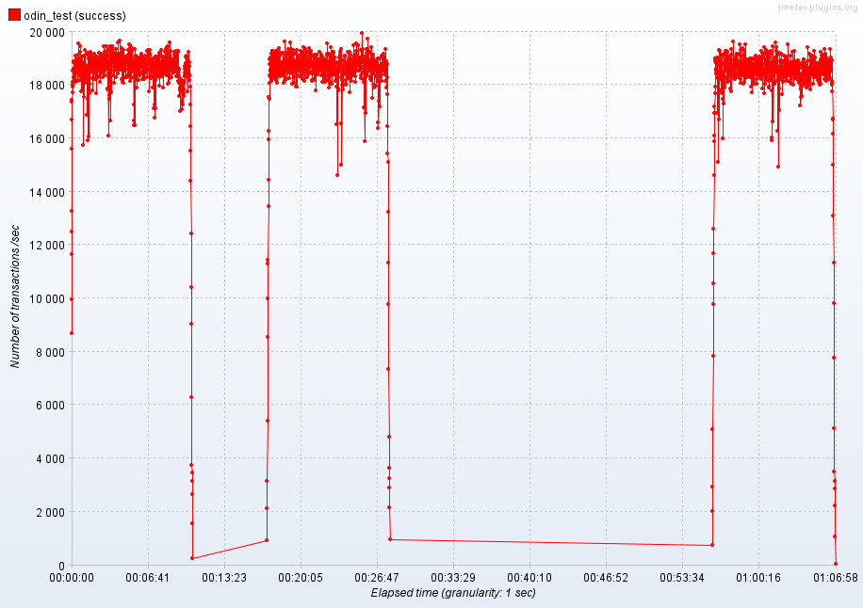Open the jmeter-plugins.org watermark link
Viewport: 863px width, 608px height.
[x=817, y=8]
